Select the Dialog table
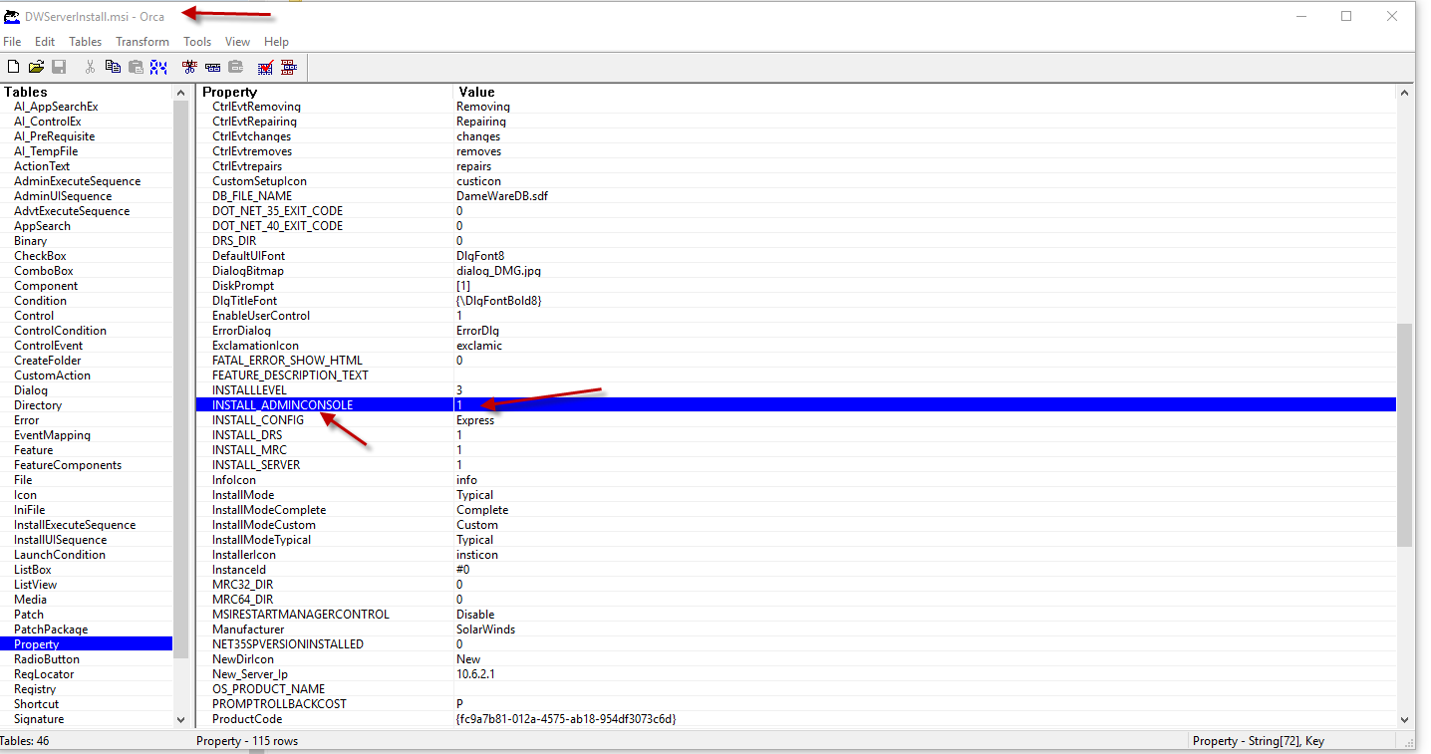The image size is (1431, 754). 31,390
